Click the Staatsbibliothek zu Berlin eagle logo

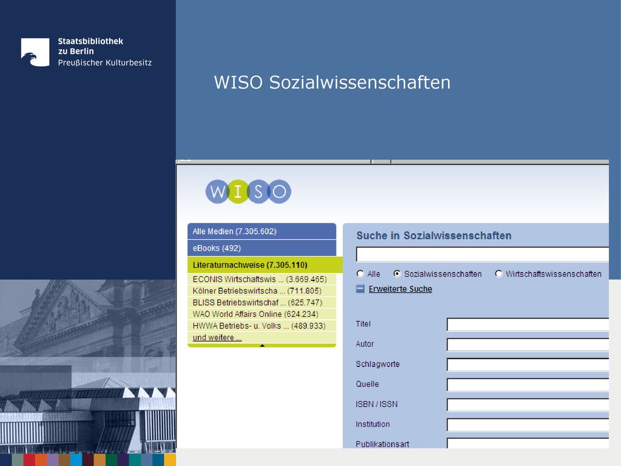coord(35,52)
